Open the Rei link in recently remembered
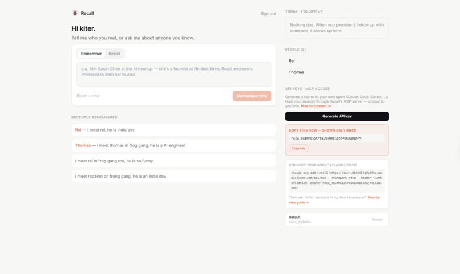This screenshot has width=460, height=274. (x=78, y=130)
